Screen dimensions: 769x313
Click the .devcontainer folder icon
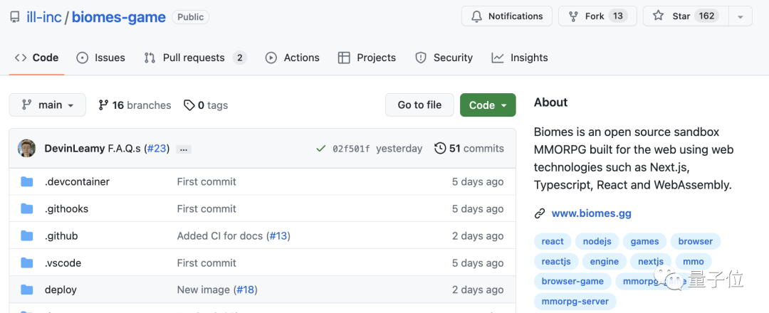point(27,181)
